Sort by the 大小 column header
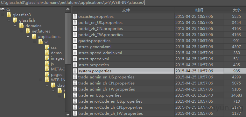 [x=236, y=10]
